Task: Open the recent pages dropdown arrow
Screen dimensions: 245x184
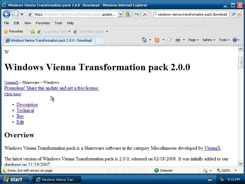Action: click(22, 14)
